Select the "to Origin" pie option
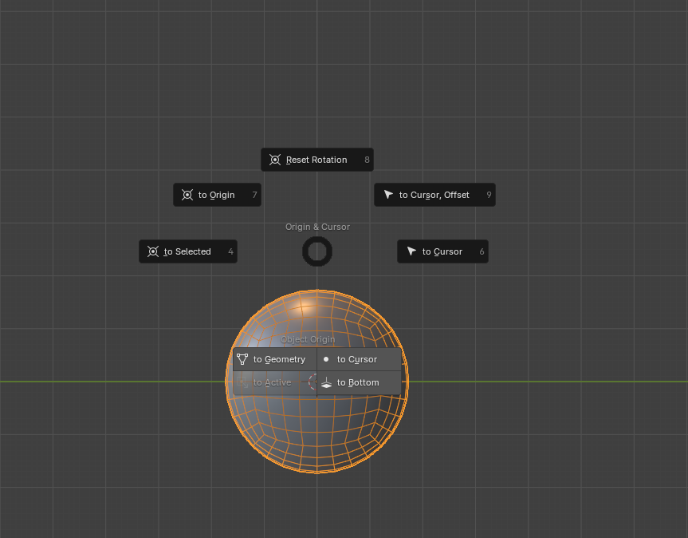The height and width of the screenshot is (538, 688). click(217, 195)
